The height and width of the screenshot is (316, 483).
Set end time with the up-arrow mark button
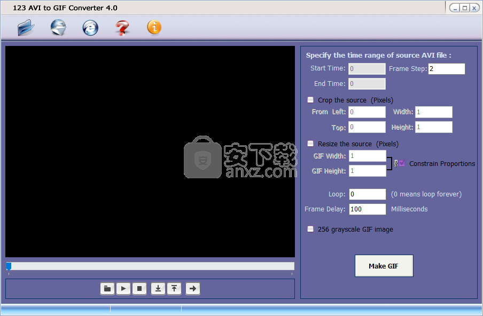[x=174, y=289]
